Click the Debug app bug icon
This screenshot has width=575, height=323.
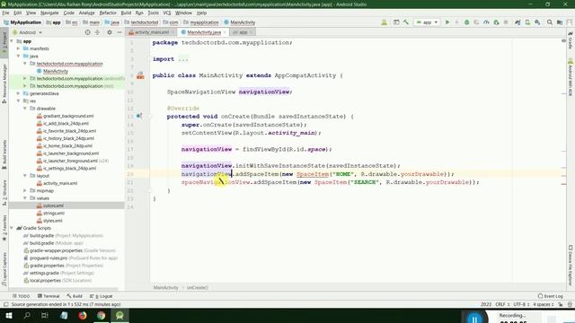coord(467,22)
